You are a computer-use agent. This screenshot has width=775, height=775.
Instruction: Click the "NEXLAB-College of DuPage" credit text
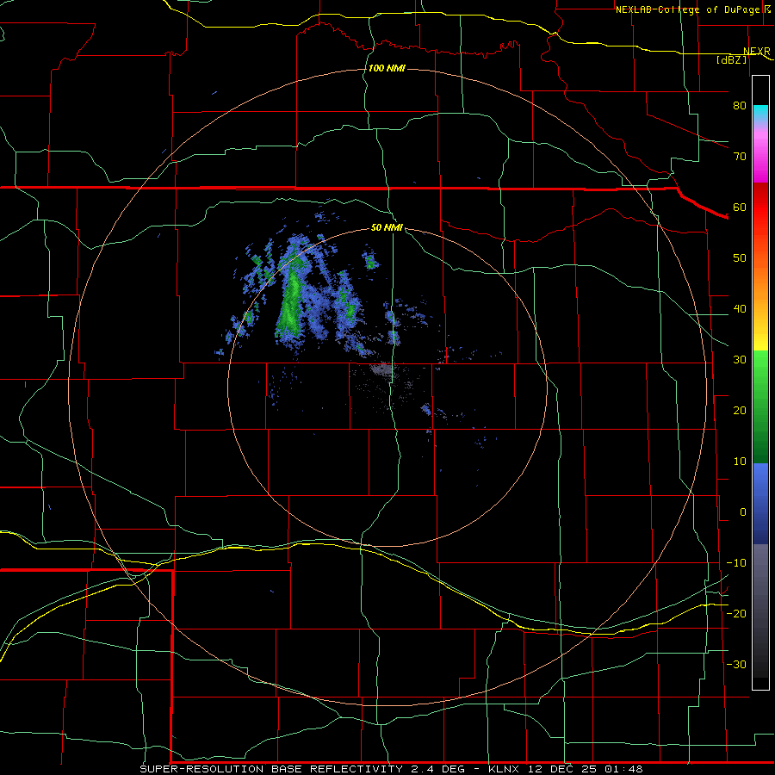coord(687,9)
